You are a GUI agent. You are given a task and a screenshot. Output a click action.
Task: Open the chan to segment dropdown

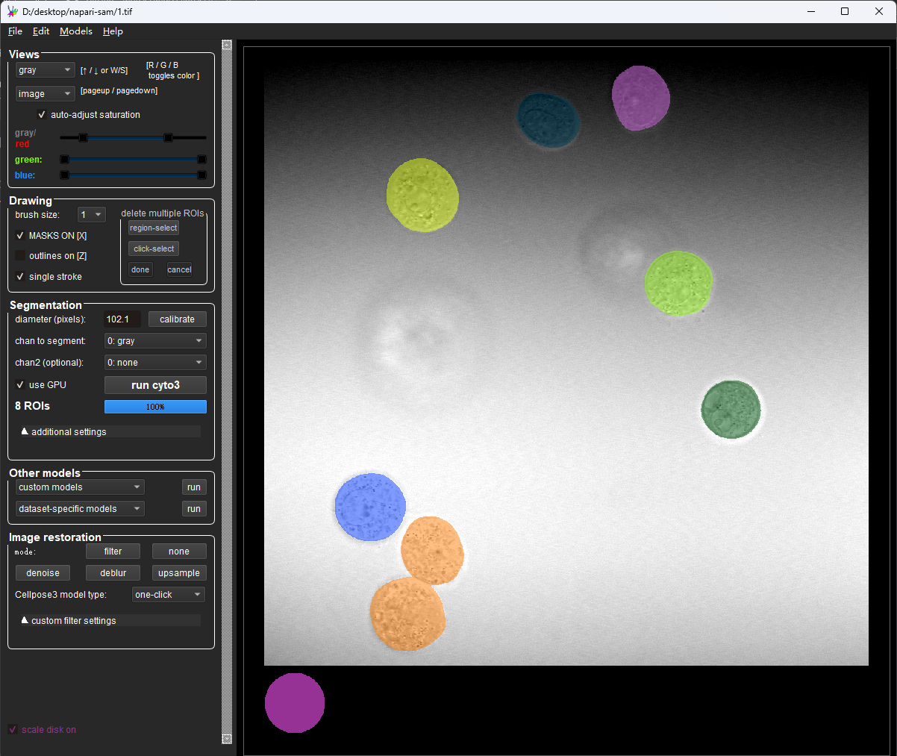(154, 341)
